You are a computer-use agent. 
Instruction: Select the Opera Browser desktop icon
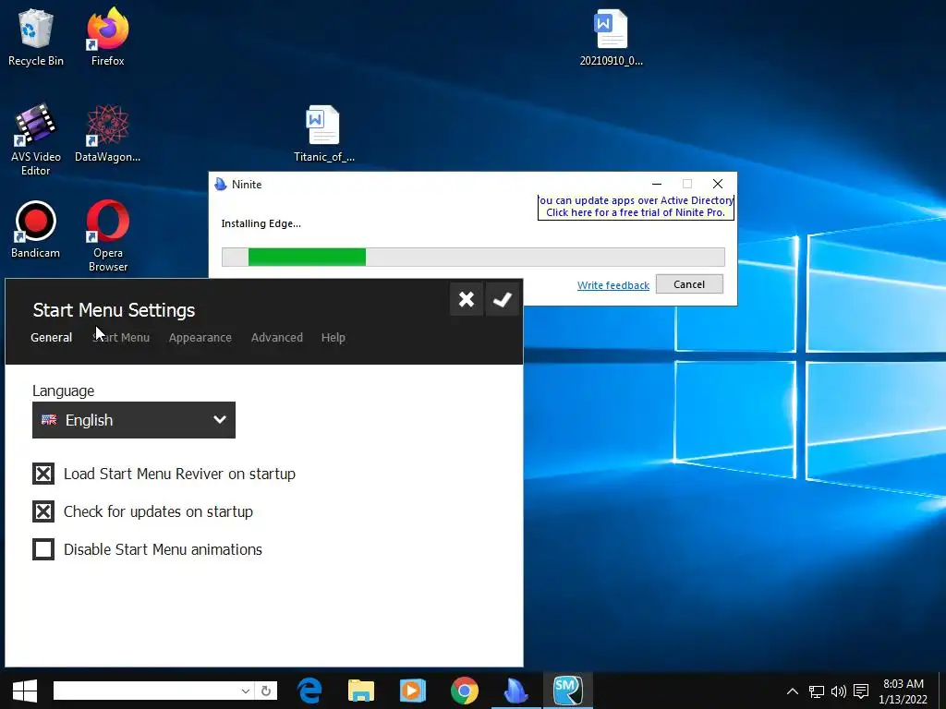click(107, 236)
